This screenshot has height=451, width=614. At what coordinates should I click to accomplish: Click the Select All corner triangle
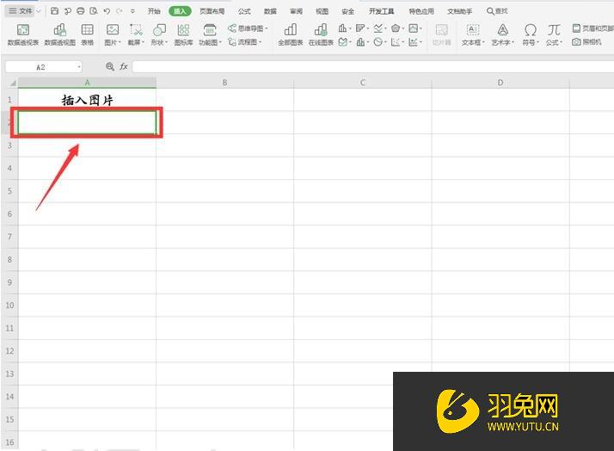click(x=13, y=83)
